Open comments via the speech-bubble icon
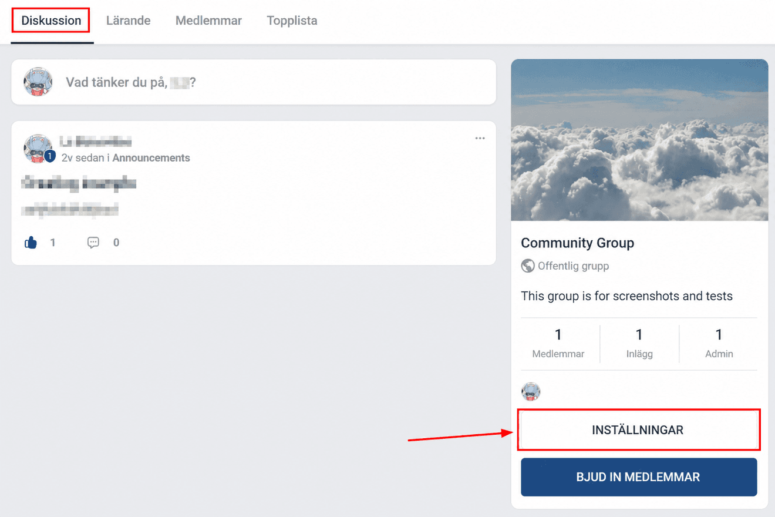The width and height of the screenshot is (775, 517). pos(93,243)
